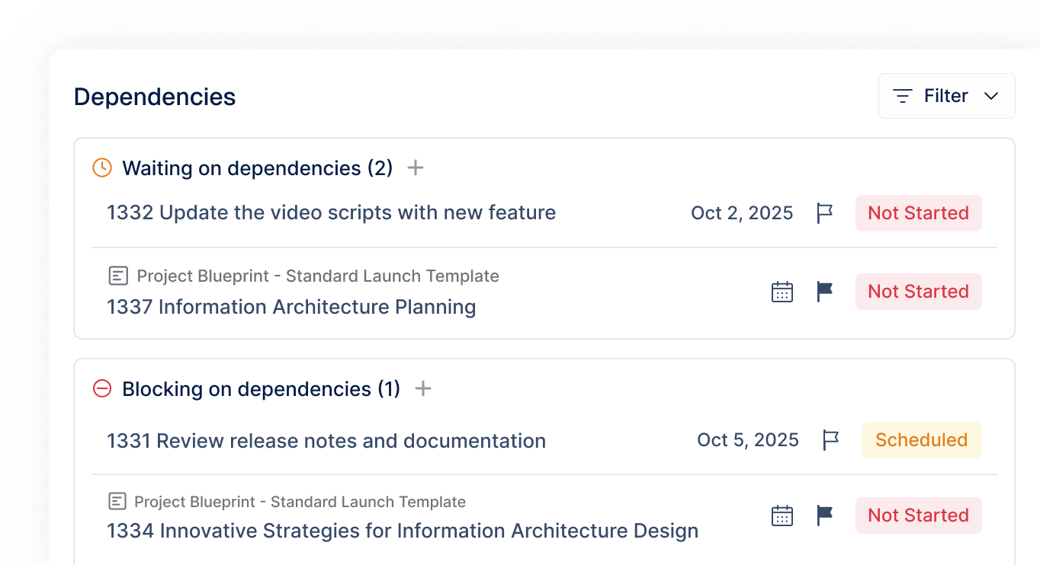The width and height of the screenshot is (1040, 565).
Task: Click the outline flag on task 1331
Action: point(830,440)
